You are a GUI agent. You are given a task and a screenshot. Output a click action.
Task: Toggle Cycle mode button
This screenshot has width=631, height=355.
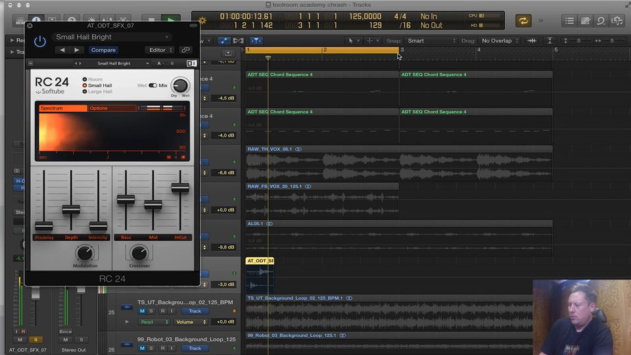point(523,21)
